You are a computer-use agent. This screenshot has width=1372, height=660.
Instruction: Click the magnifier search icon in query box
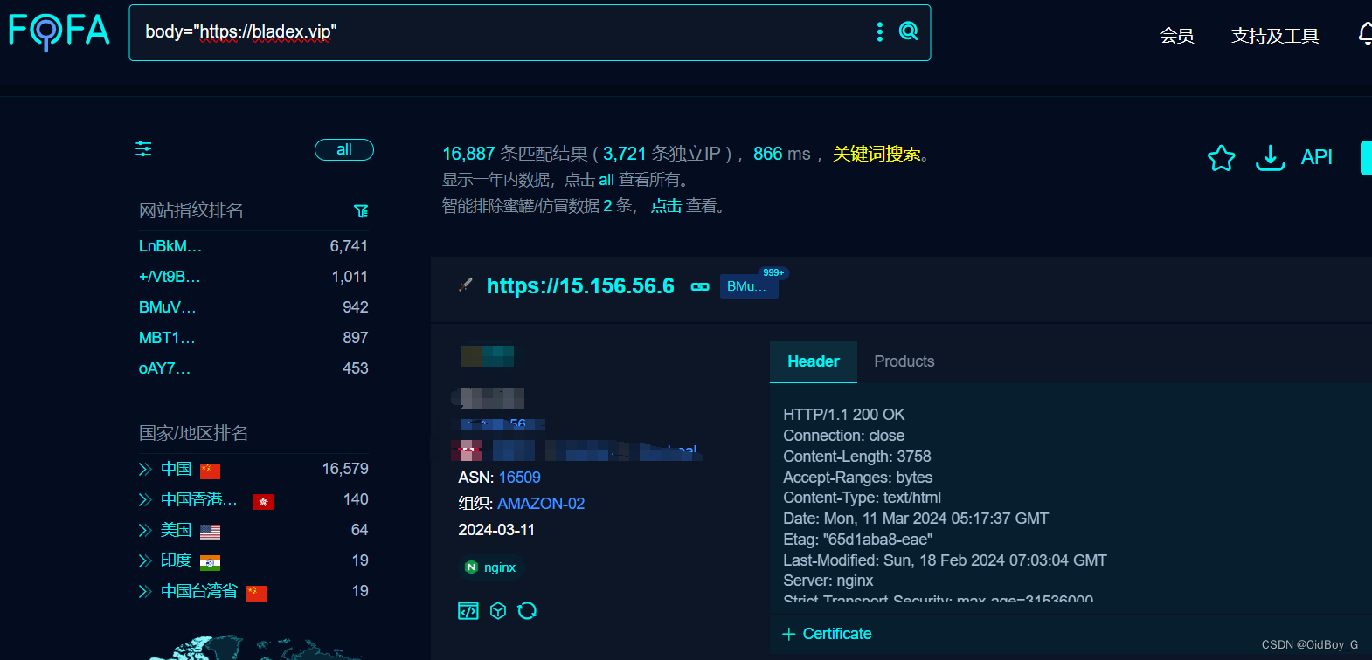pos(909,31)
